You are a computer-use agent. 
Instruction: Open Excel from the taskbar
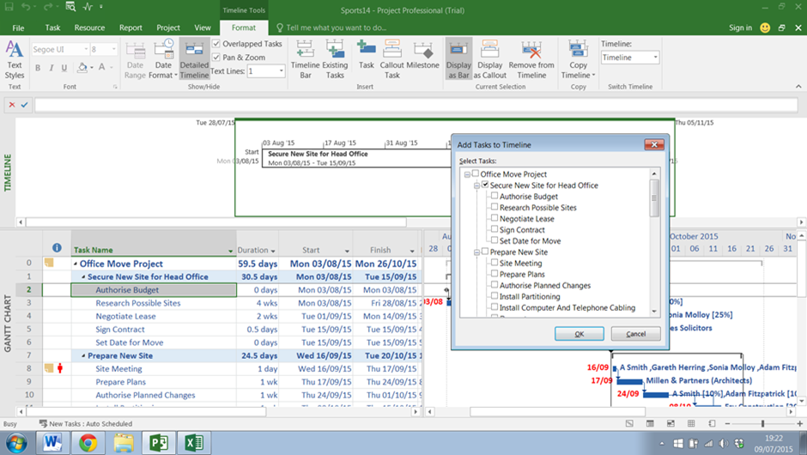click(194, 443)
